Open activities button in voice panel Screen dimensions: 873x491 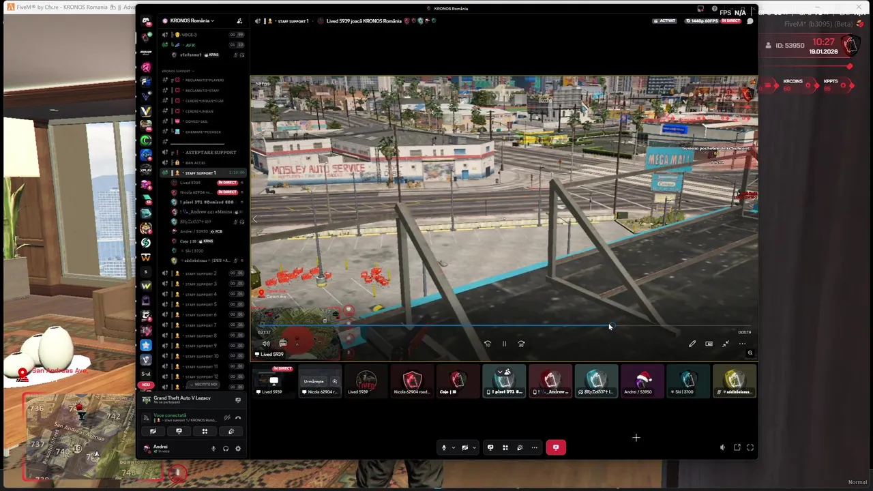coord(205,431)
